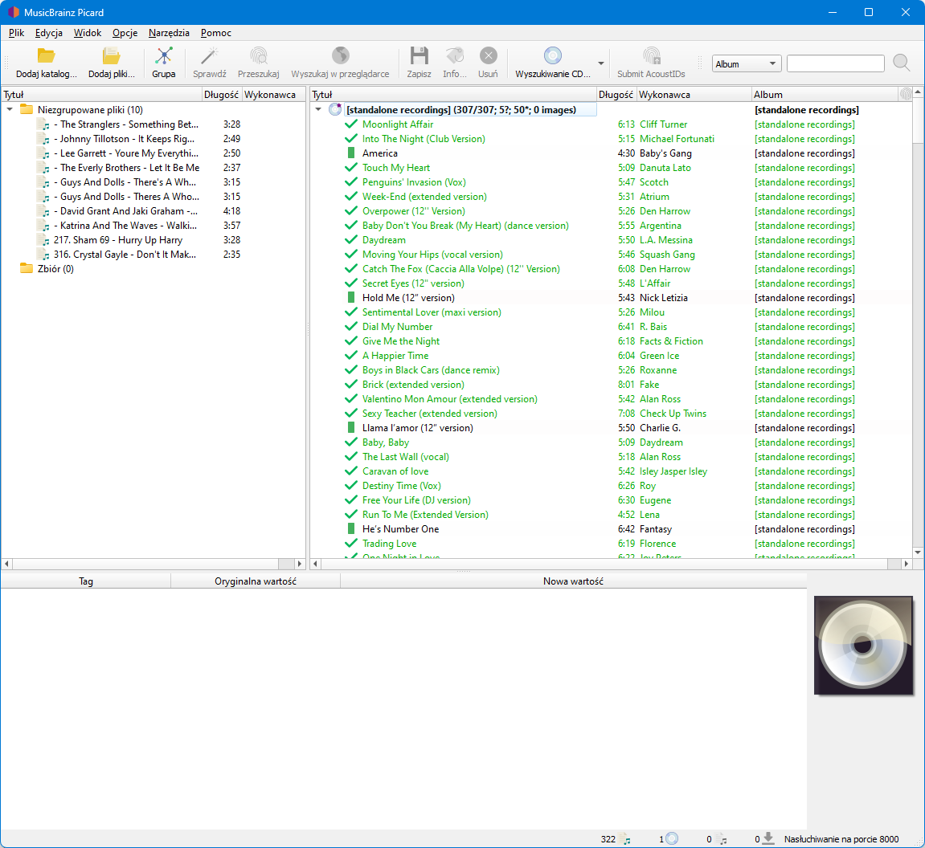Click the Dodaj pliki toolbar icon
The image size is (925, 848).
pyautogui.click(x=112, y=56)
